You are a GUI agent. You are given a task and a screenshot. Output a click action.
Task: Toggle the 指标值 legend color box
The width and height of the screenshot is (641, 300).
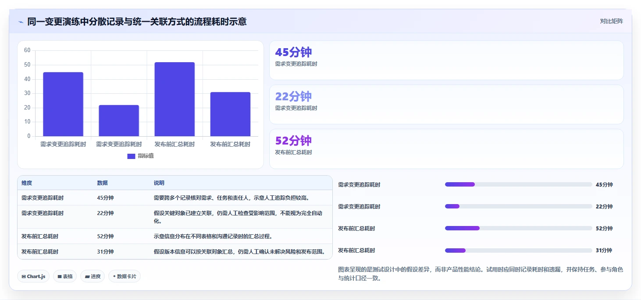pos(131,156)
